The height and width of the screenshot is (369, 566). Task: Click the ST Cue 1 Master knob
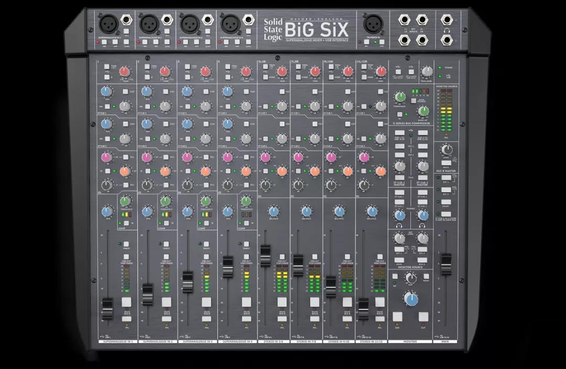[400, 166]
